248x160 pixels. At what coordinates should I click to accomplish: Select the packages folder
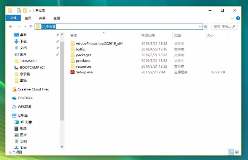pyautogui.click(x=83, y=55)
